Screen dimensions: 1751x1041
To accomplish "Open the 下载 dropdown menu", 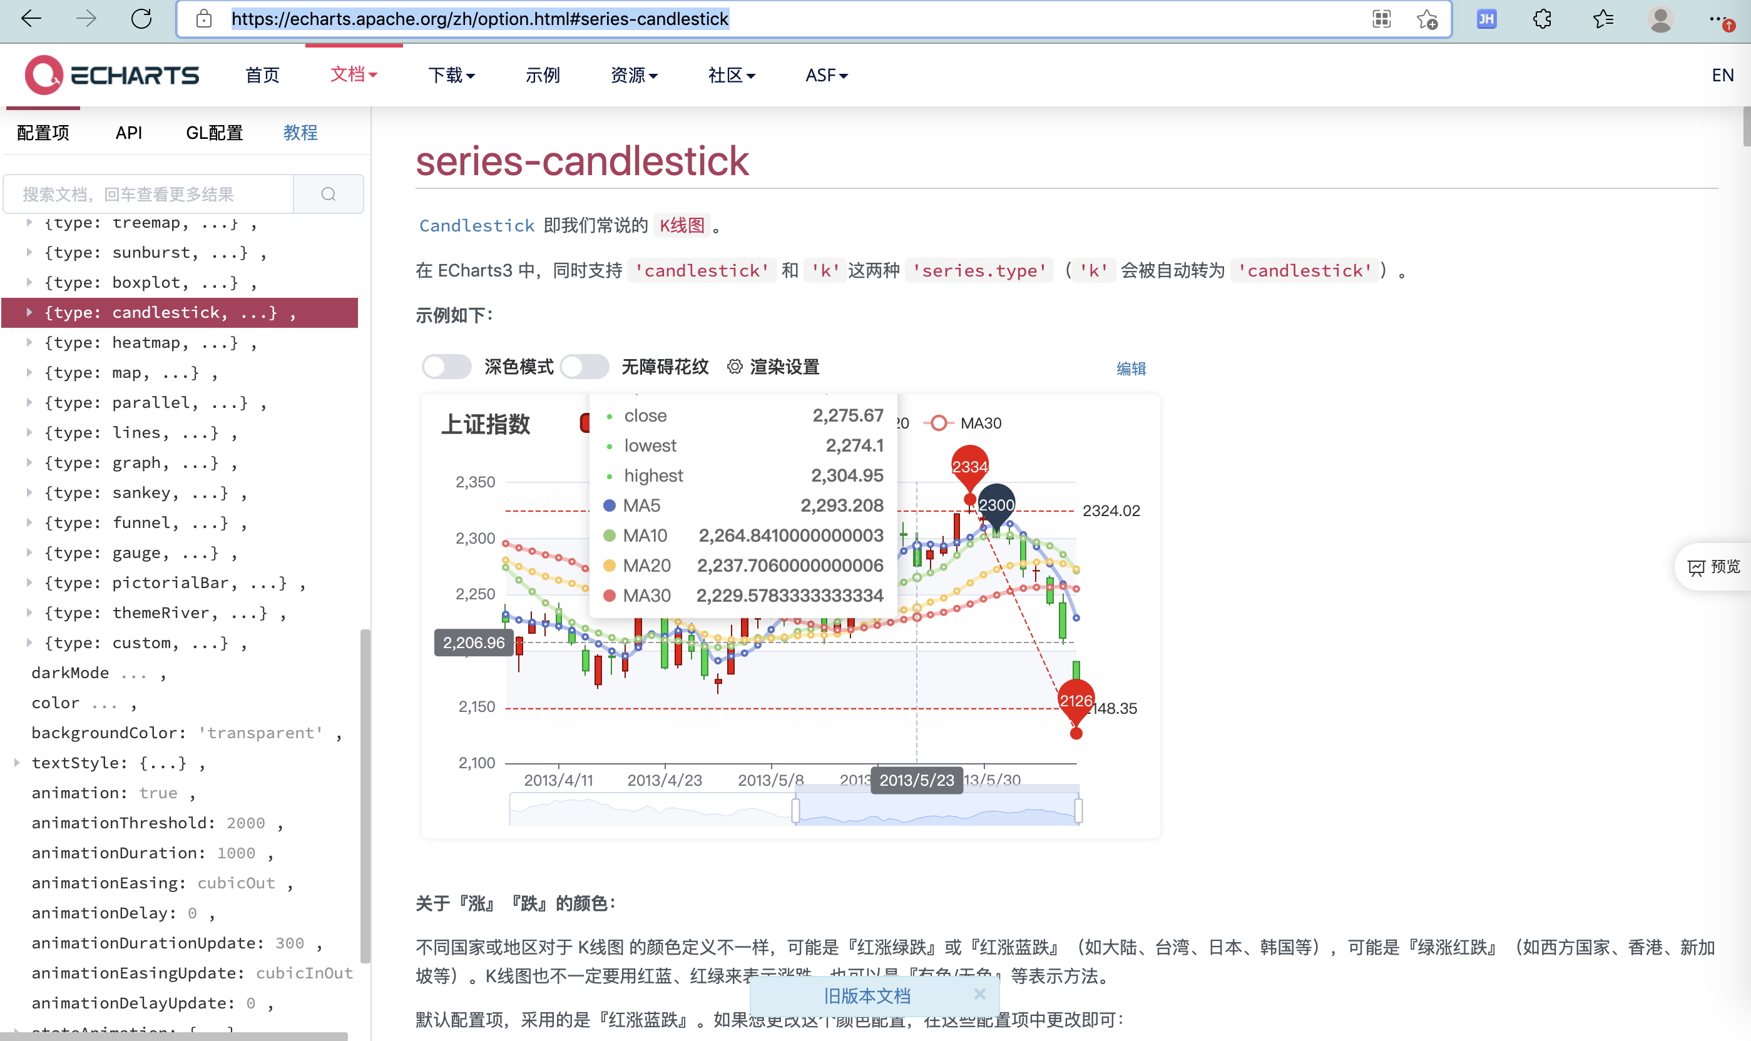I will tap(452, 75).
